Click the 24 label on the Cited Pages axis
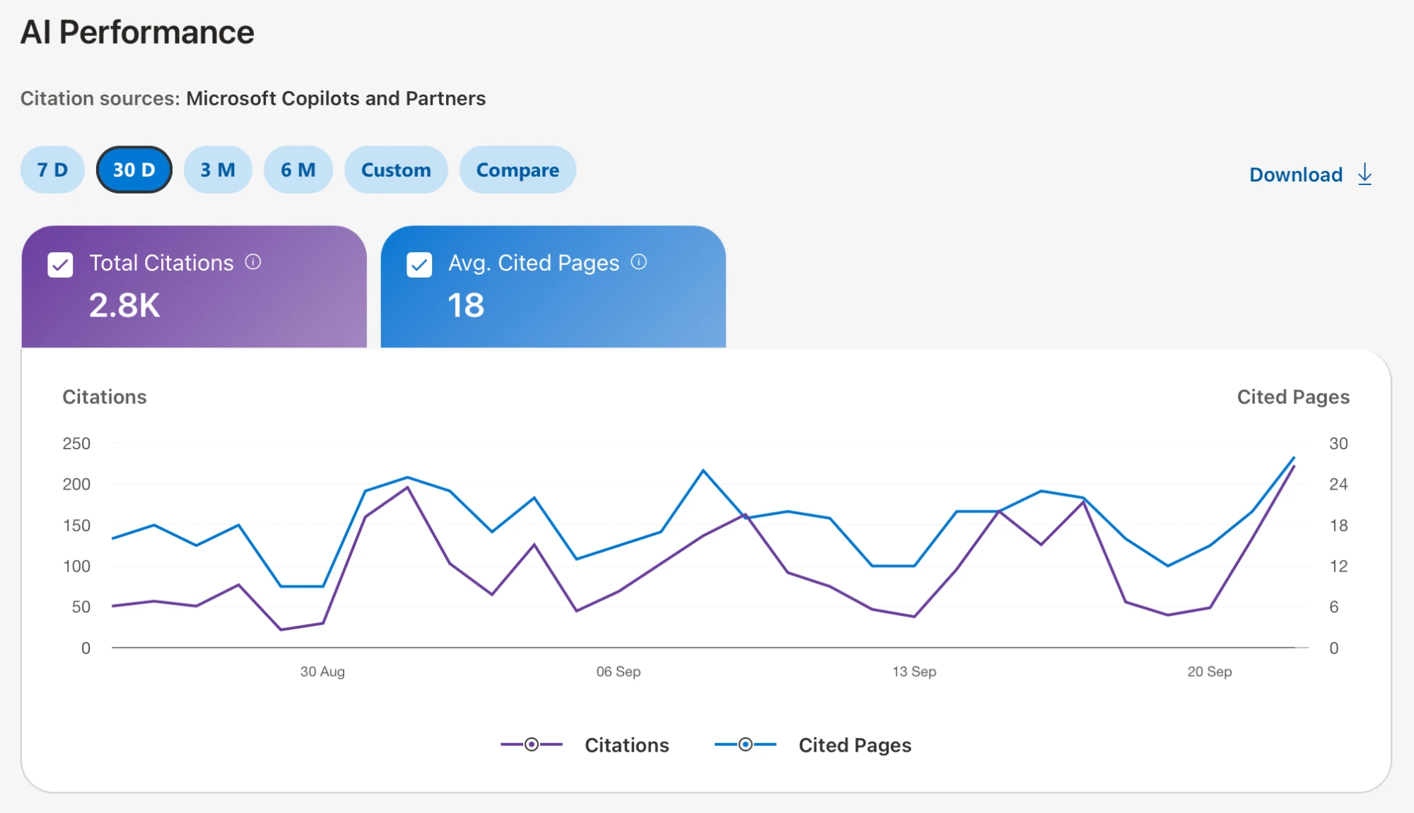1414x813 pixels. (1338, 485)
